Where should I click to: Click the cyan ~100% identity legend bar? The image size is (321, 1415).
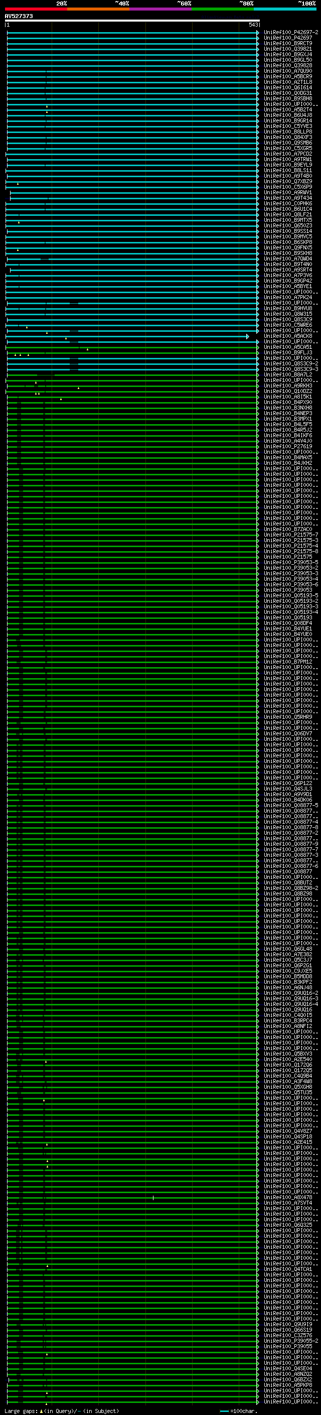[285, 9]
